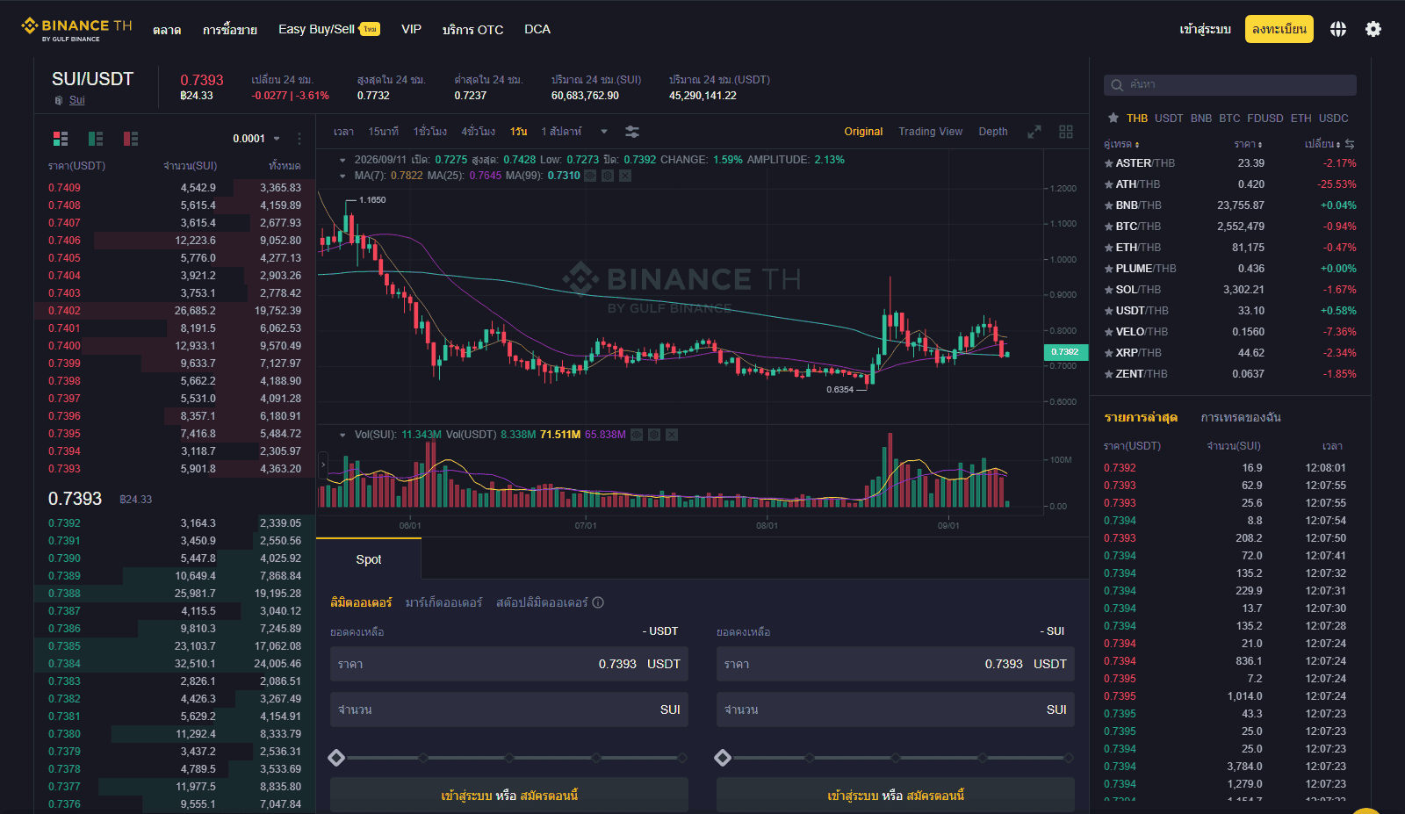Viewport: 1405px width, 814px height.
Task: Open the language globe icon
Action: [1337, 29]
